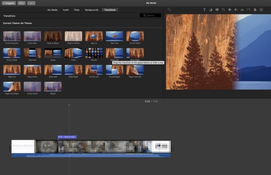This screenshot has height=175, width=271.
Task: Click the import media down-arrow button
Action: (x=31, y=3)
